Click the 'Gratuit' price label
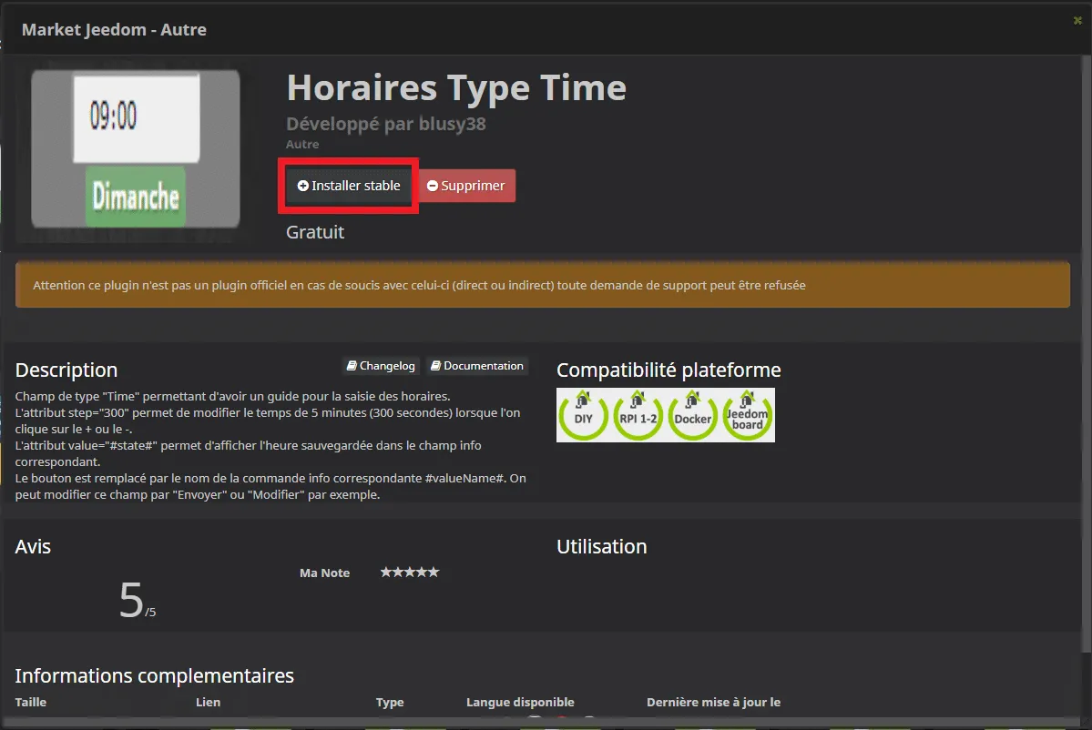The height and width of the screenshot is (730, 1092). (315, 232)
